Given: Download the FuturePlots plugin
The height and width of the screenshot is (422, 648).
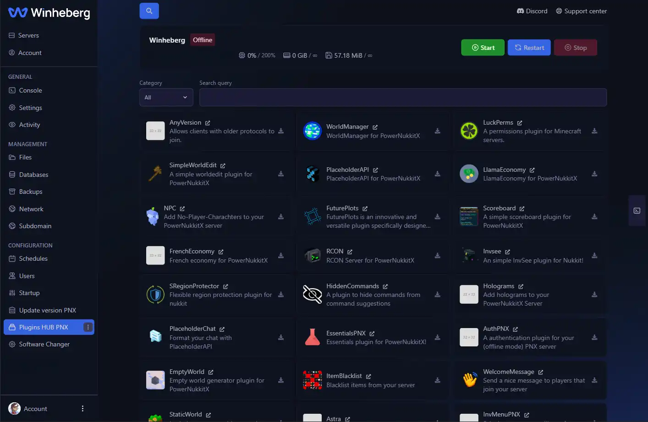Looking at the screenshot, I should click(x=438, y=217).
